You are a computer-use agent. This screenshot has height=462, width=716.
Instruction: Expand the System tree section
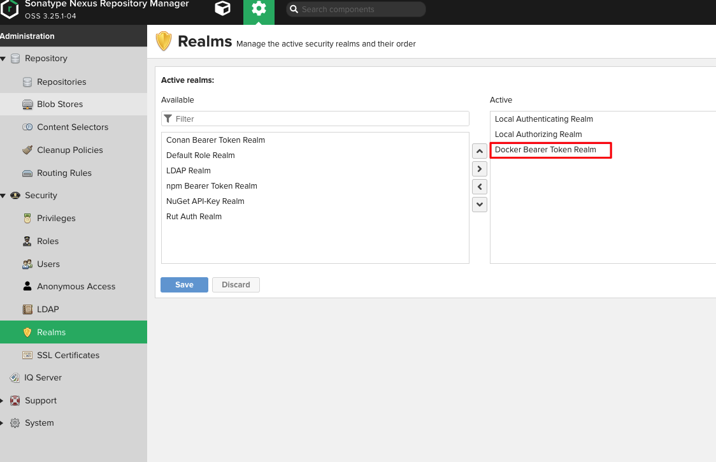pyautogui.click(x=2, y=423)
